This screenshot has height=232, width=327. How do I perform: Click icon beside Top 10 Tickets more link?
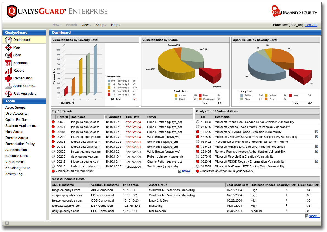(180, 171)
